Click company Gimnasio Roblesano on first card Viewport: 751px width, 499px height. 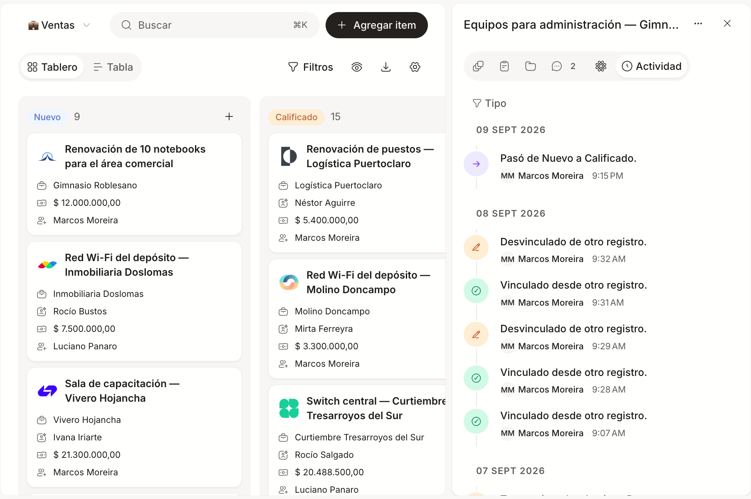click(x=95, y=185)
